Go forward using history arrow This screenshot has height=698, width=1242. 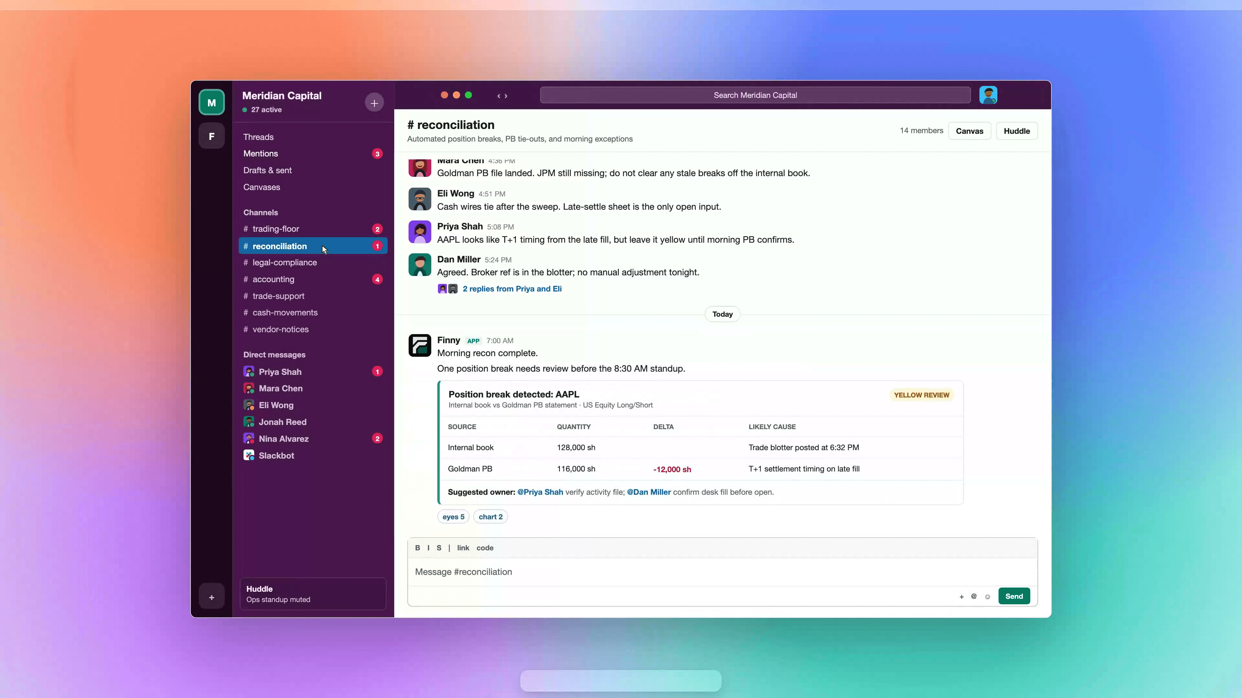pos(506,96)
